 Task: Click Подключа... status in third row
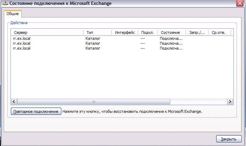tap(171, 49)
